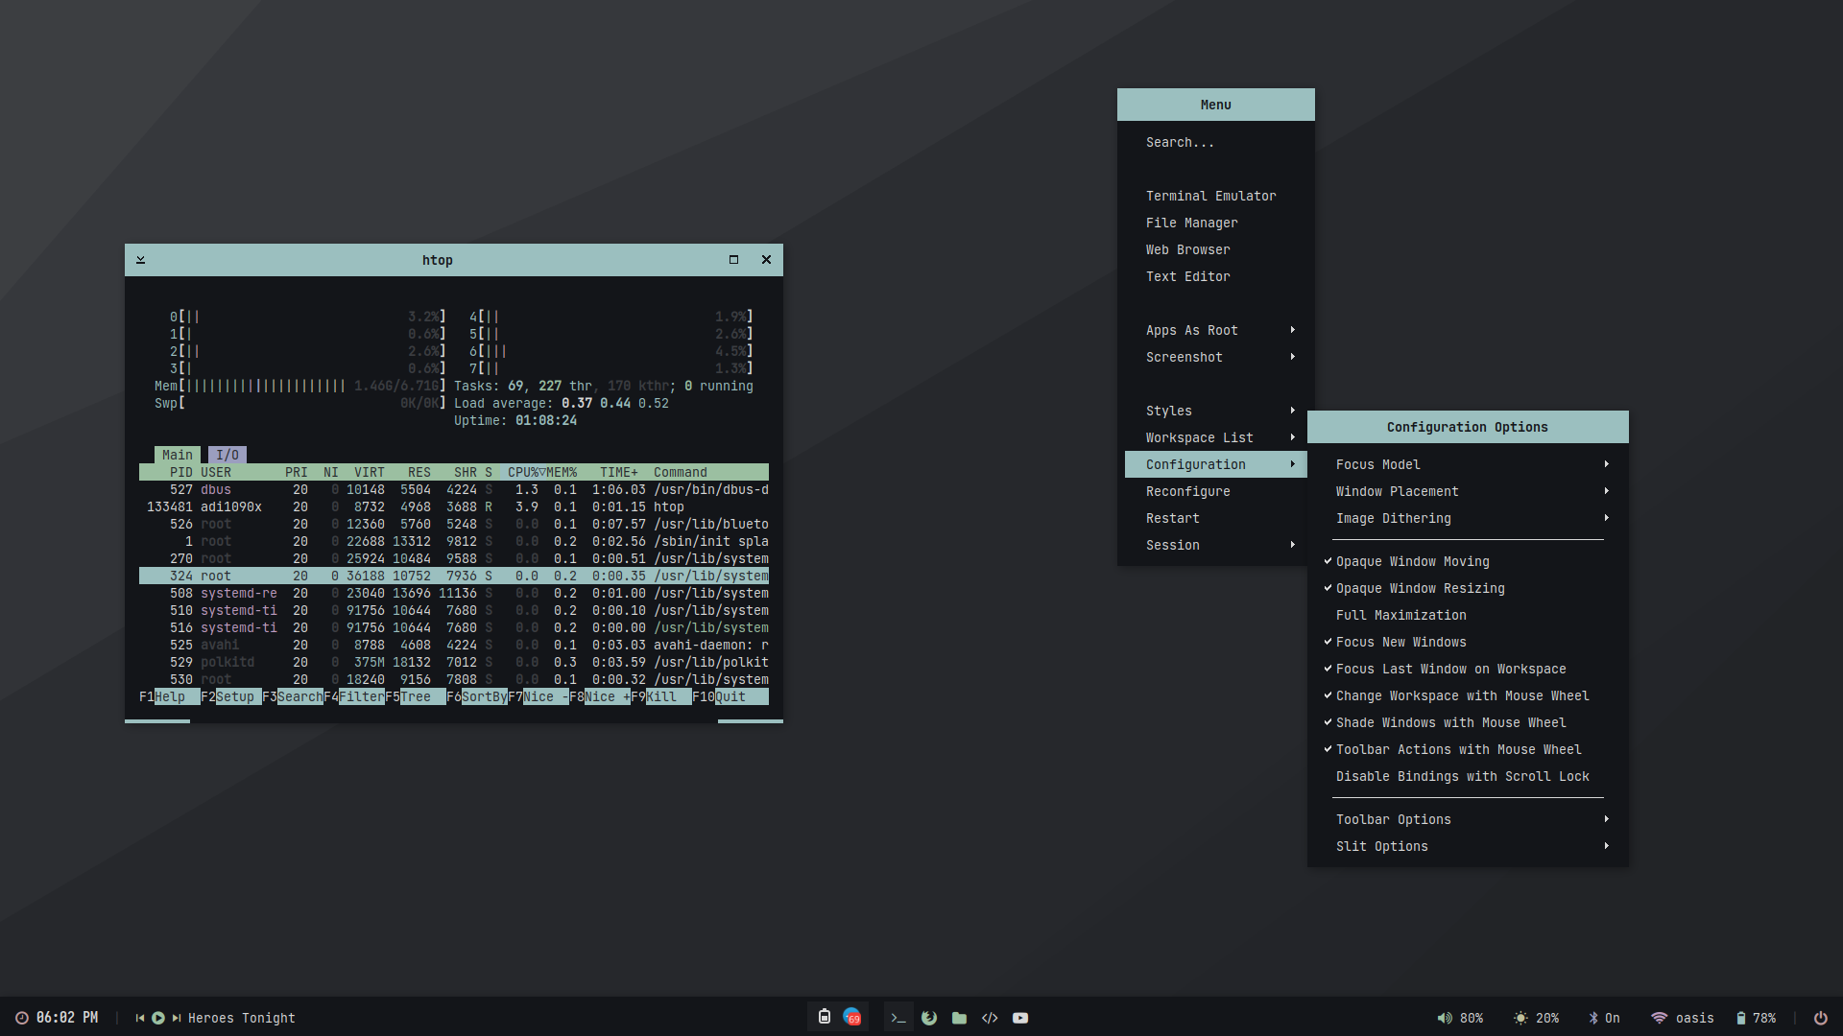
Task: Click the Search... menu entry
Action: [x=1180, y=142]
